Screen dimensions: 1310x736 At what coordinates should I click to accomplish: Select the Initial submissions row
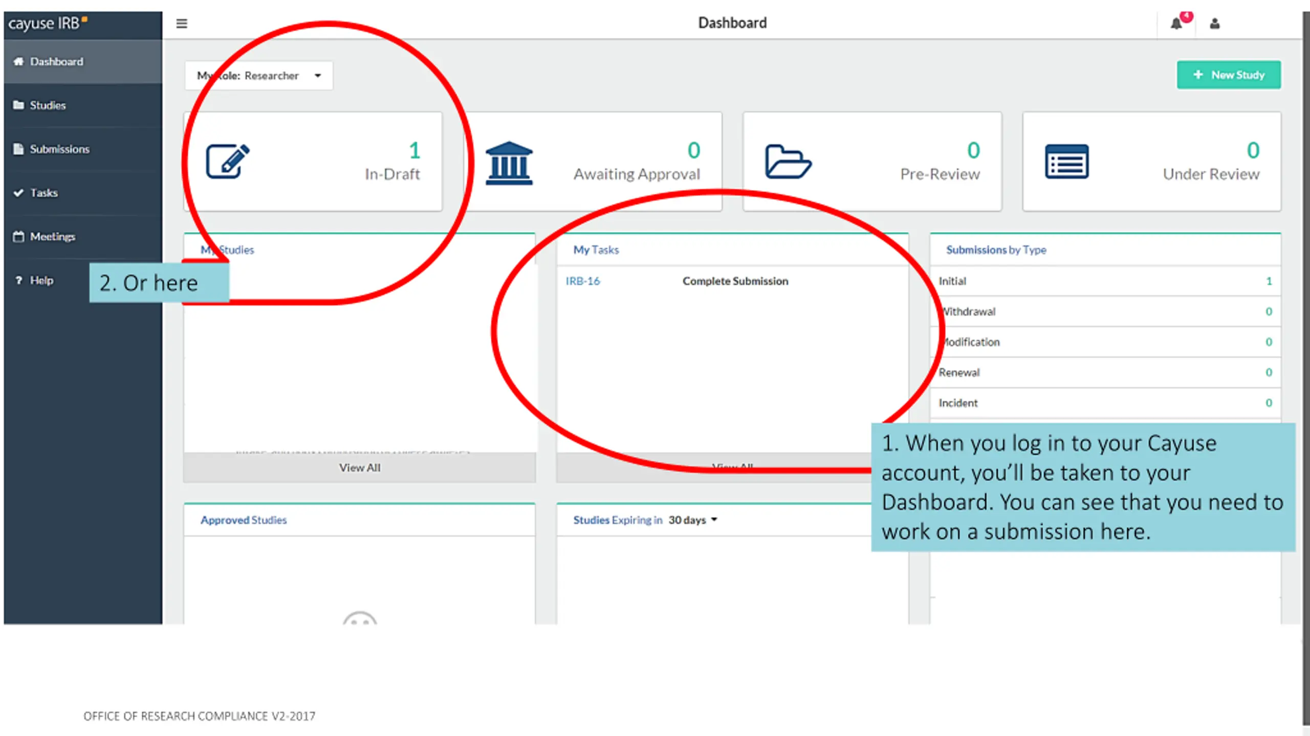pyautogui.click(x=1105, y=281)
